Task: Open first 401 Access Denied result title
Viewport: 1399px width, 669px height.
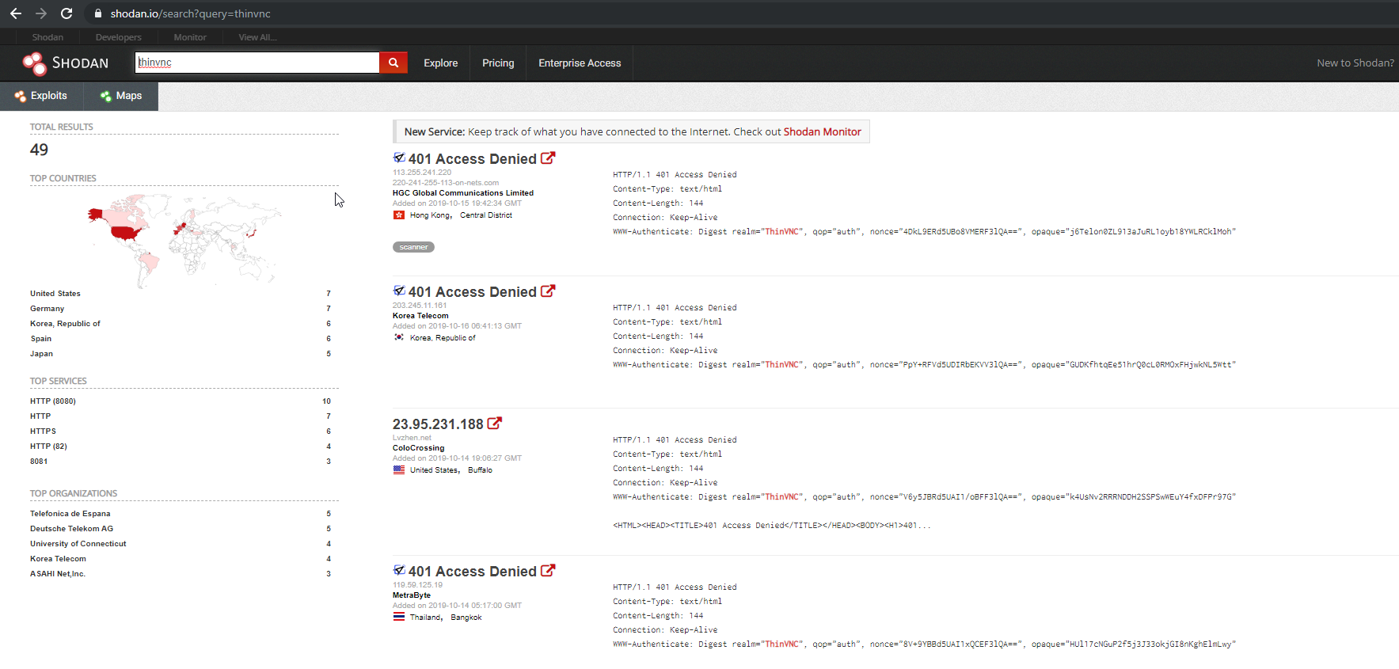Action: 472,159
